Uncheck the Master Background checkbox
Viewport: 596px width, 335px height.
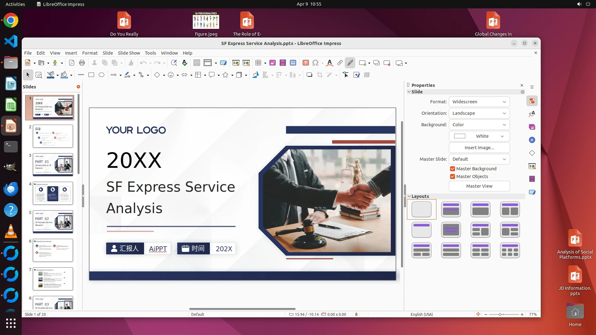(x=453, y=169)
